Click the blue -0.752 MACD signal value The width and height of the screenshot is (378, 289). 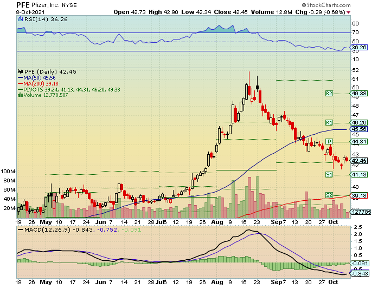click(x=107, y=229)
